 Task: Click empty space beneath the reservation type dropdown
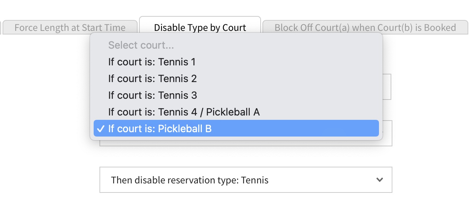(x=245, y=200)
